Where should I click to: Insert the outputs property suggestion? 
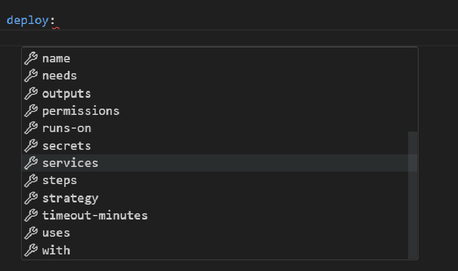point(66,93)
